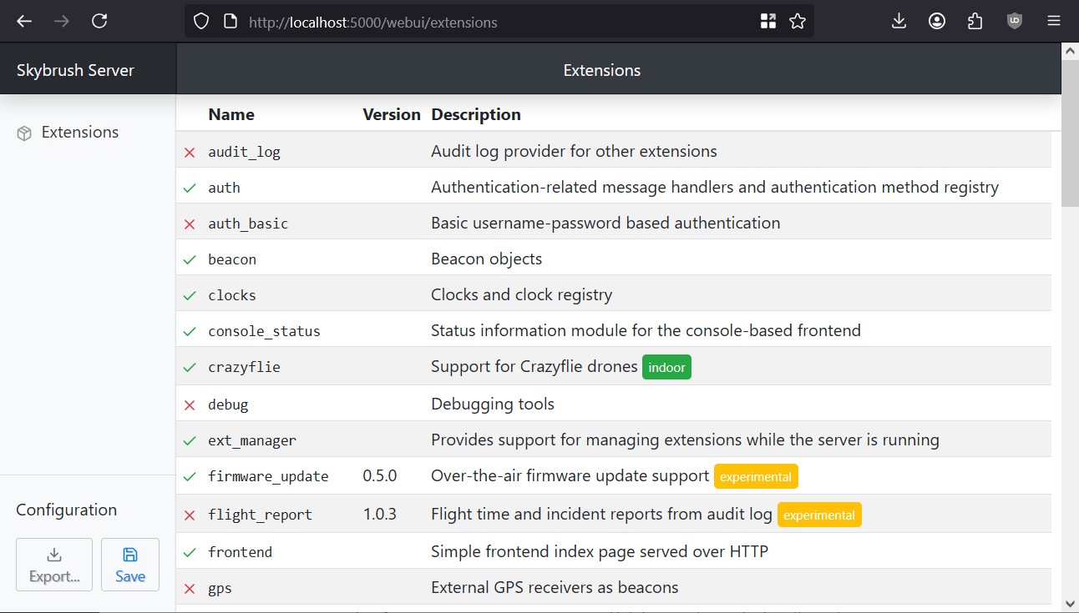Toggle the red X status for flight_report
This screenshot has height=613, width=1079.
(x=190, y=515)
